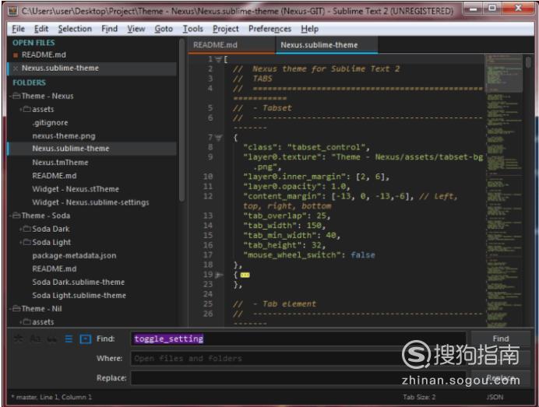Screen dimensions: 539x407
Task: Open the Project menu
Action: coord(226,29)
